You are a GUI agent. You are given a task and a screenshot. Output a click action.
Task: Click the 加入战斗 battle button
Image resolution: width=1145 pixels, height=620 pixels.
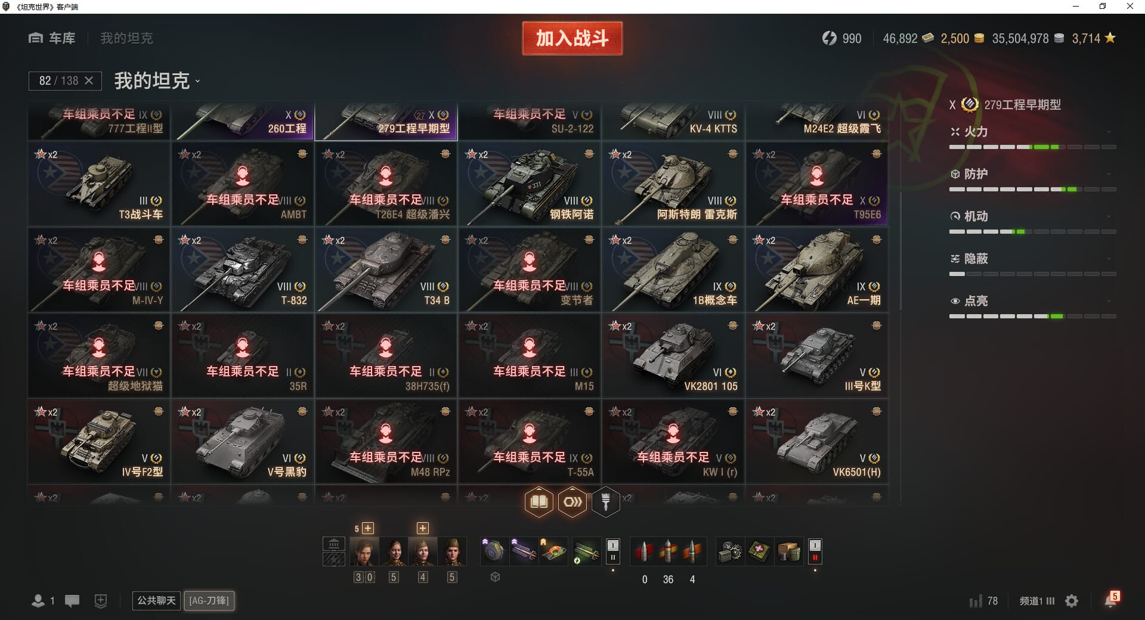tap(572, 38)
